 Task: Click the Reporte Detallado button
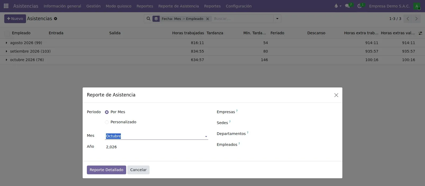[x=107, y=170]
